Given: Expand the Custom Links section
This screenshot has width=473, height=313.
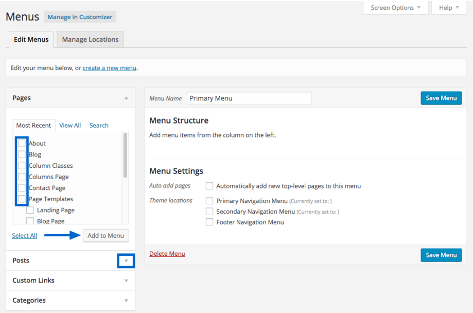Looking at the screenshot, I should [x=126, y=281].
